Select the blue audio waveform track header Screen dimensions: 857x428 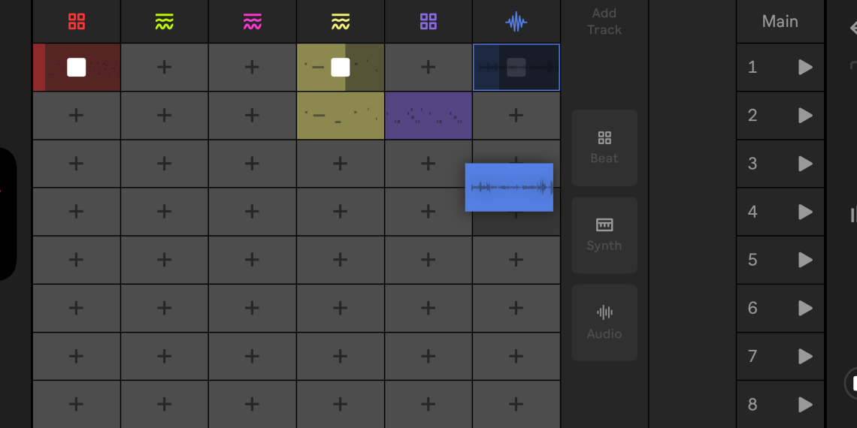(x=516, y=22)
